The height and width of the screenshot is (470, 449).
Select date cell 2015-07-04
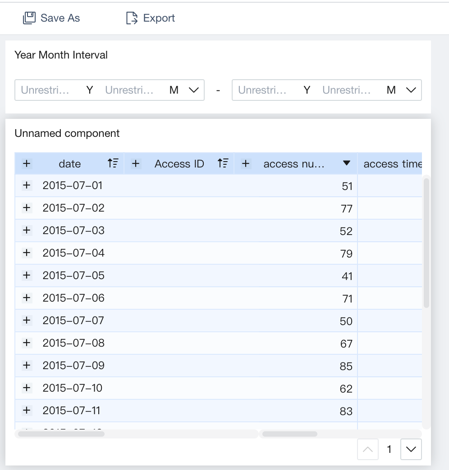coord(73,253)
